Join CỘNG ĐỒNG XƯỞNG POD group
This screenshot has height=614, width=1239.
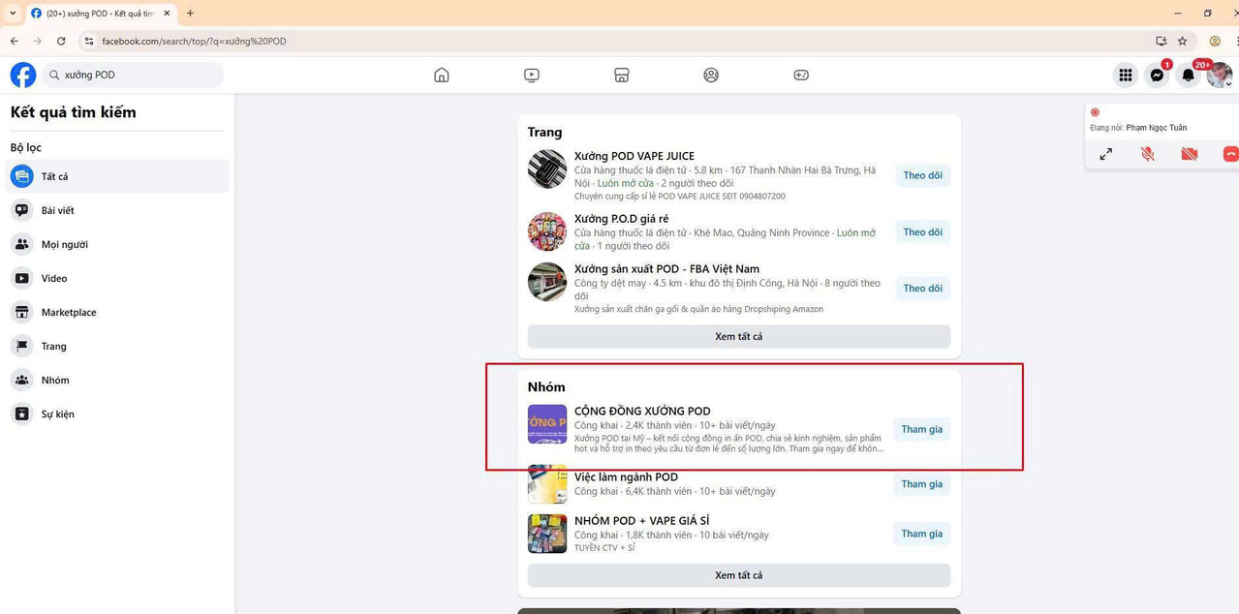pyautogui.click(x=921, y=429)
